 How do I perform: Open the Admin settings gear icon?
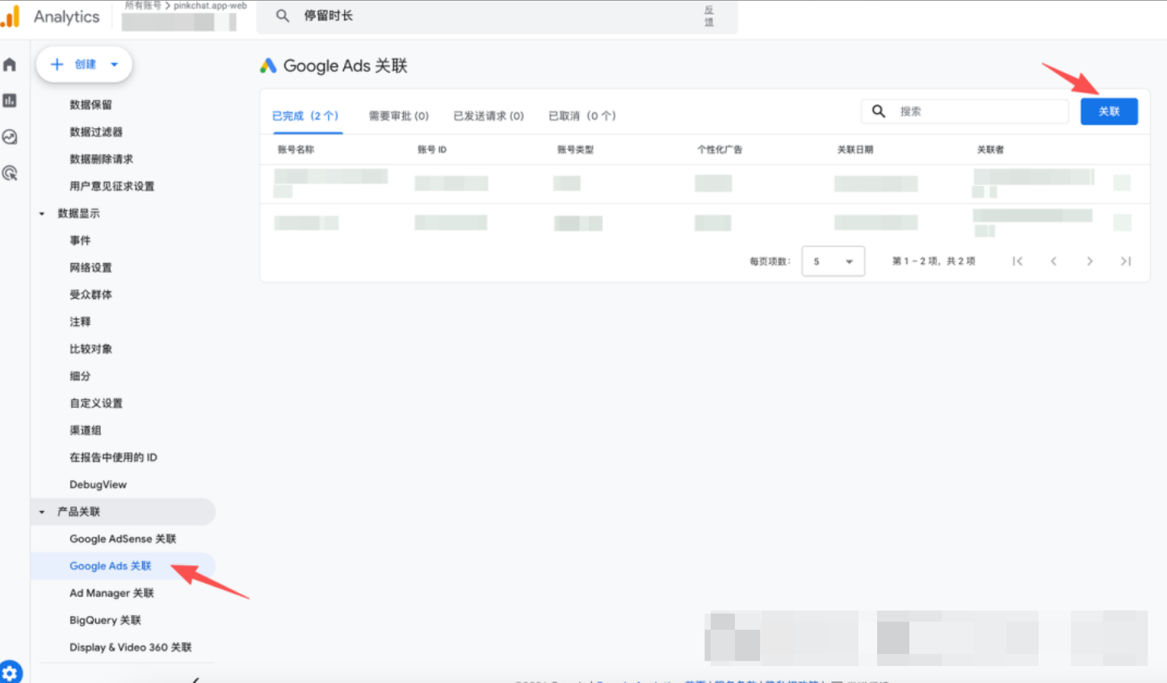click(10, 671)
